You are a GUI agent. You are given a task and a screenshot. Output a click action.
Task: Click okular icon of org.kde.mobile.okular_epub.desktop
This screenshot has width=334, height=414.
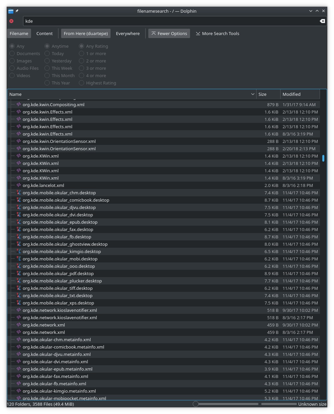[19, 222]
